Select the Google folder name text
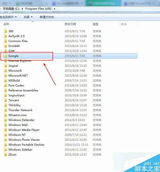 [13, 56]
